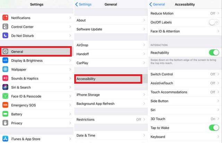The height and width of the screenshot is (143, 222).
Task: Turn off the Tap to Wake switch
Action: (x=214, y=128)
